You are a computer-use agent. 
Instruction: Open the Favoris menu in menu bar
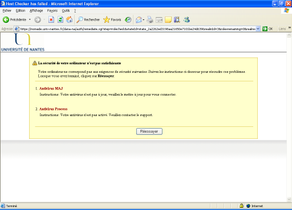(x=52, y=11)
